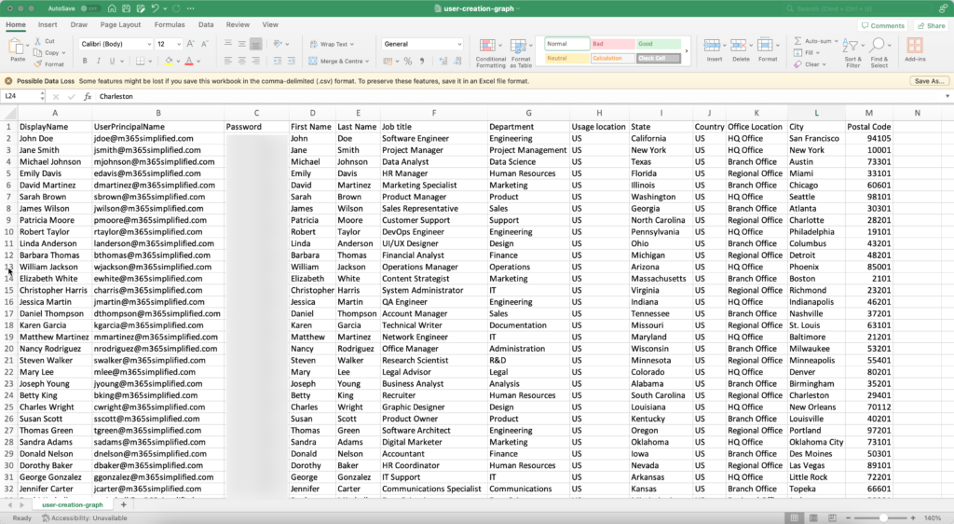The image size is (954, 524).
Task: Toggle Top Align vertical alignment
Action: pos(228,44)
